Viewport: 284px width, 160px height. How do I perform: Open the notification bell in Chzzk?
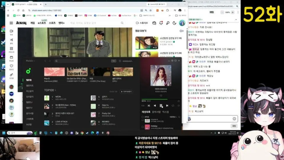[161, 23]
